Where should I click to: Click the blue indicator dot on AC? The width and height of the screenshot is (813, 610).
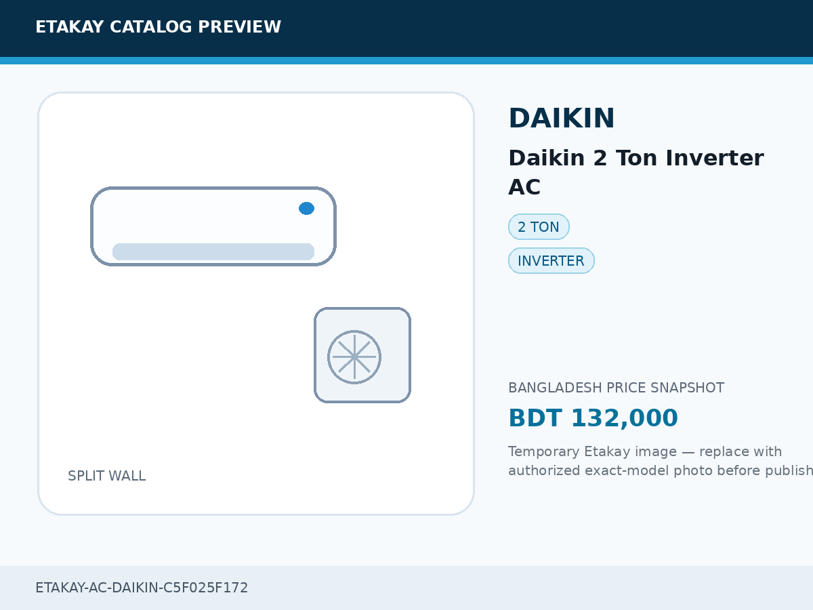point(306,208)
